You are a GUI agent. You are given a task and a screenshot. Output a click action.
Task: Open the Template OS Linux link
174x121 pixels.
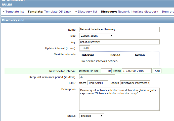pyautogui.click(x=58, y=12)
